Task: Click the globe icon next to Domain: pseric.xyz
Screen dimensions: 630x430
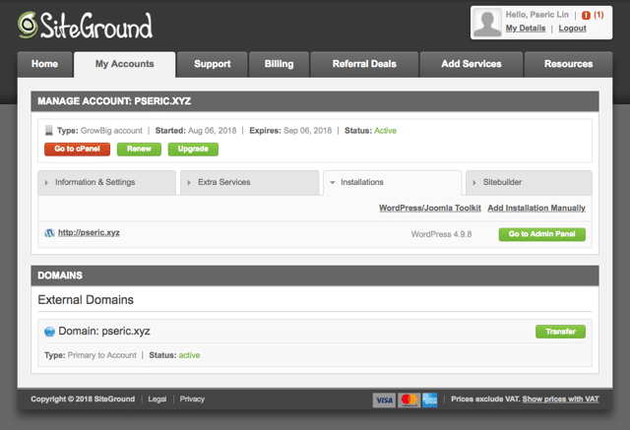Action: coord(49,332)
